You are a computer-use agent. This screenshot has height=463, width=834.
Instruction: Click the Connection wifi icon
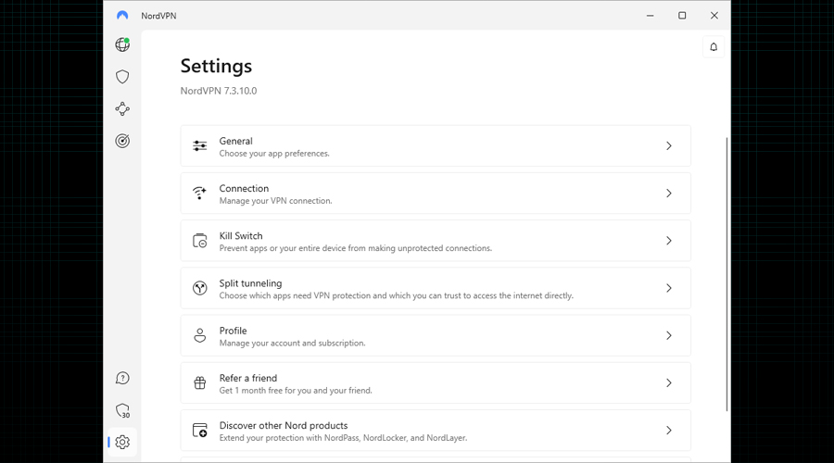(200, 193)
